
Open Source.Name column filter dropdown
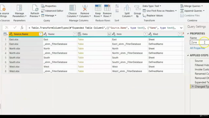(40, 34)
